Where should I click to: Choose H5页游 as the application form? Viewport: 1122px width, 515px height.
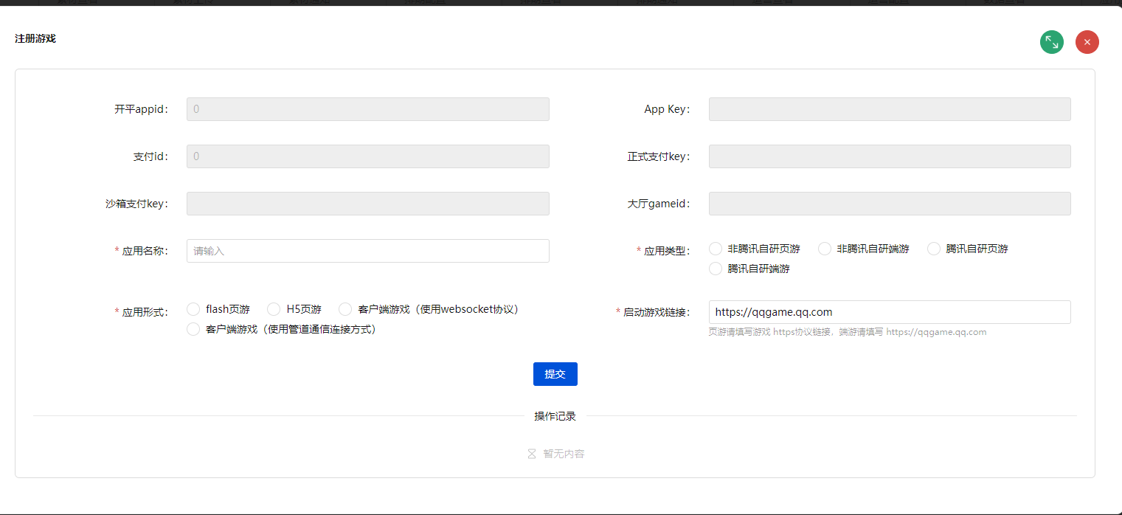tap(274, 309)
